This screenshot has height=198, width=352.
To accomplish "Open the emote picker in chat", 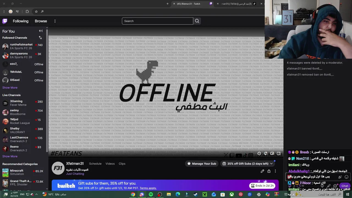I will [x=346, y=177].
